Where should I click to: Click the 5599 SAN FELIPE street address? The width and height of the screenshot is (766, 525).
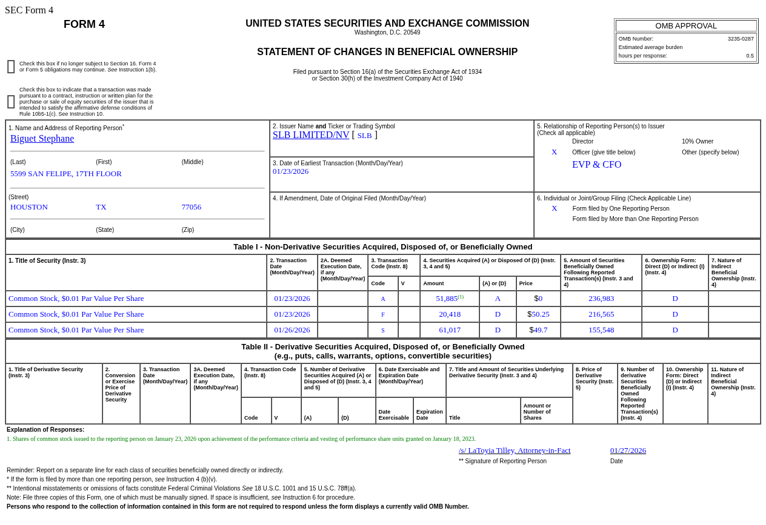(66, 174)
